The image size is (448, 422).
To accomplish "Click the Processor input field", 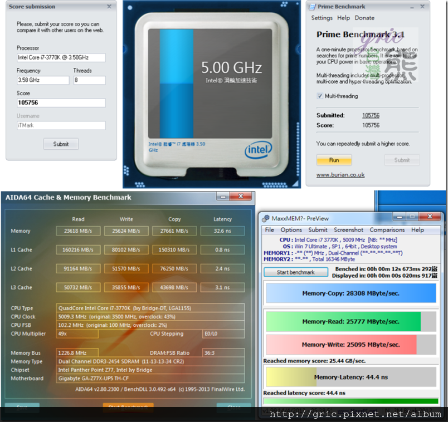I will [x=61, y=58].
